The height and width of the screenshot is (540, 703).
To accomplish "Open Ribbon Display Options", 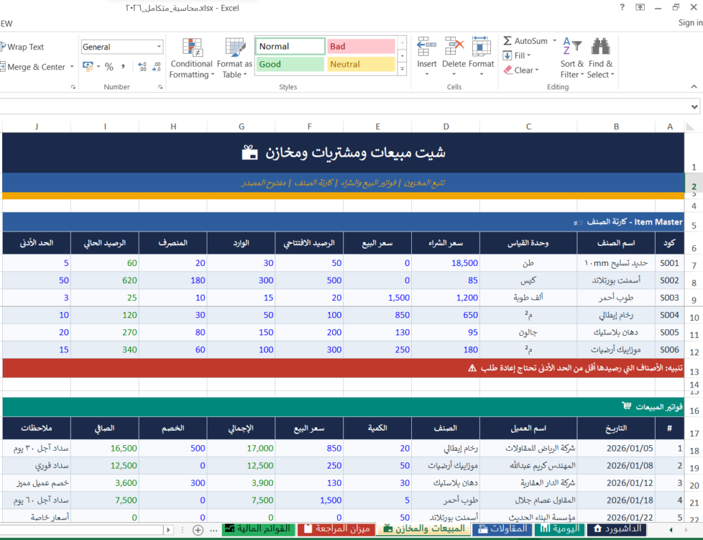I will click(641, 7).
